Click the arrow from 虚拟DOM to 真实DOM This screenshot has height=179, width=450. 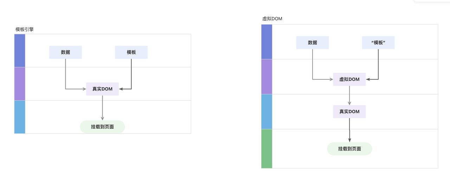point(349,95)
